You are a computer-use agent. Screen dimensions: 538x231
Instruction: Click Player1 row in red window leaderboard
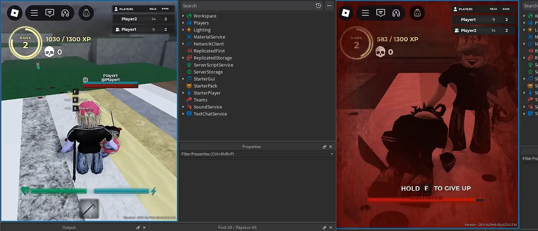484,20
